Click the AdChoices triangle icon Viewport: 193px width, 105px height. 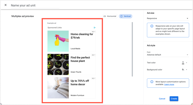click(94, 27)
